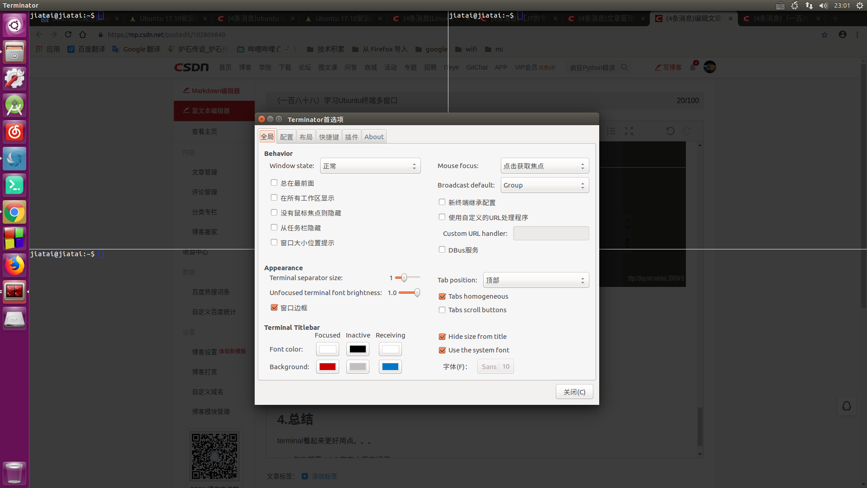Click the CSDN write article icon
The image size is (867, 488).
[x=667, y=67]
